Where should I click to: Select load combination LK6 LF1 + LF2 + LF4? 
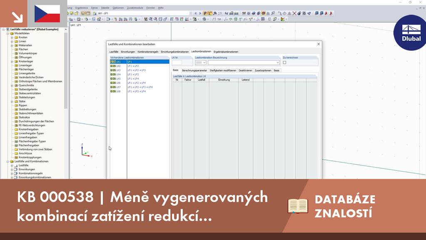[x=139, y=83]
